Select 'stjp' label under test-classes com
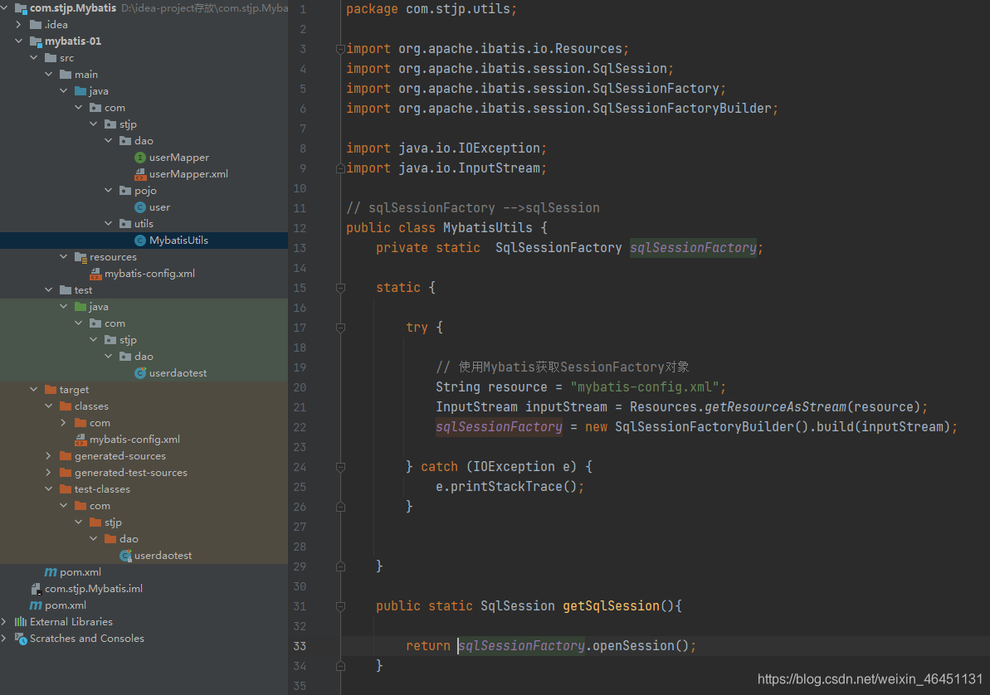 [x=113, y=522]
